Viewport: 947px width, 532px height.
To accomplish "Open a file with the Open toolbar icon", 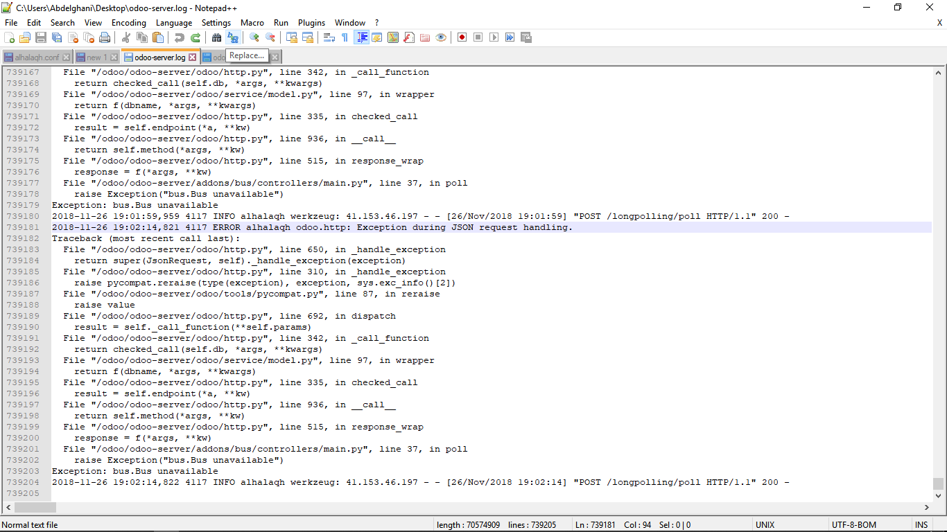I will pos(25,37).
